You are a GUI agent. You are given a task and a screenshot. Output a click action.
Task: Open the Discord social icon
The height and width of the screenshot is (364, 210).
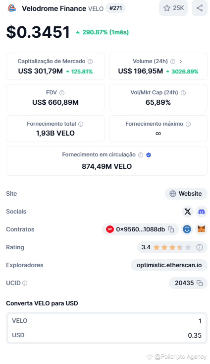pos(202,212)
